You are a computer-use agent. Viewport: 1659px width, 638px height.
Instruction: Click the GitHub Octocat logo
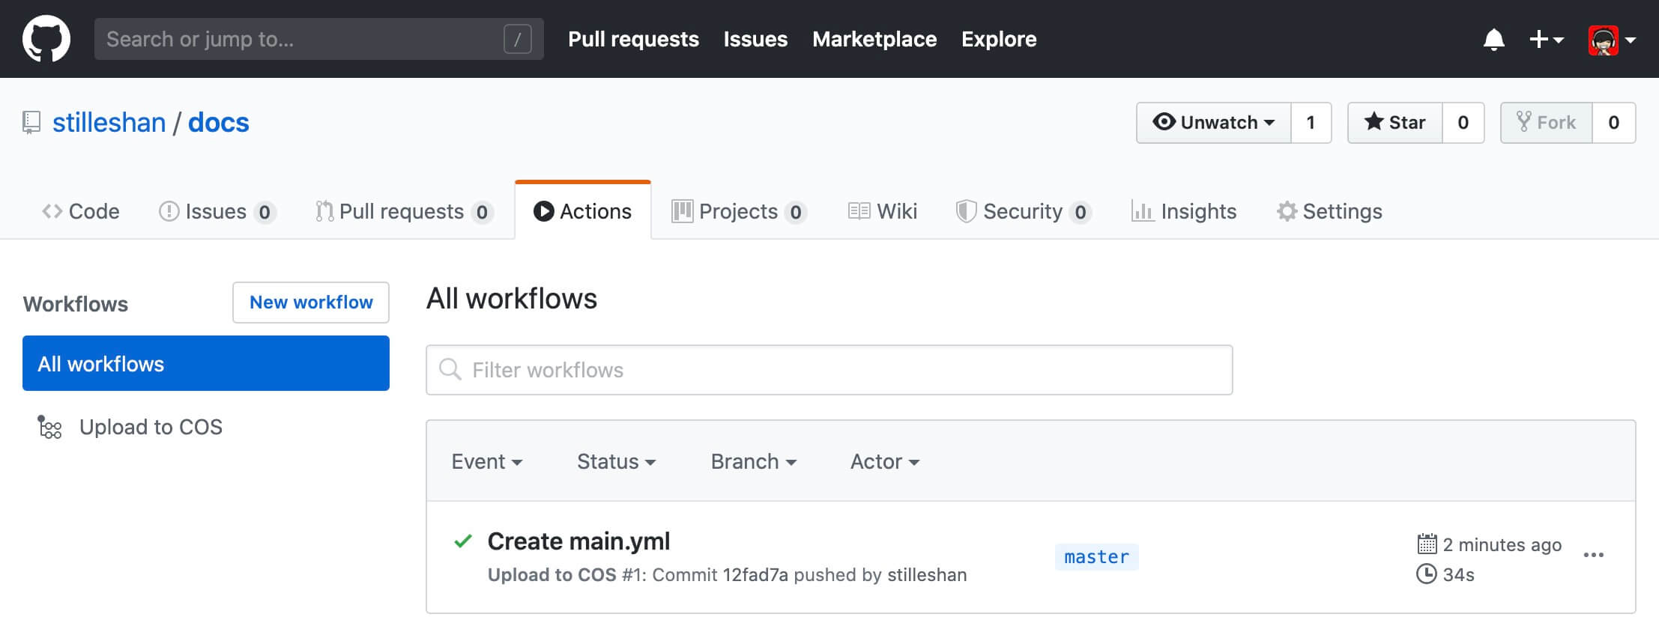[x=46, y=39]
